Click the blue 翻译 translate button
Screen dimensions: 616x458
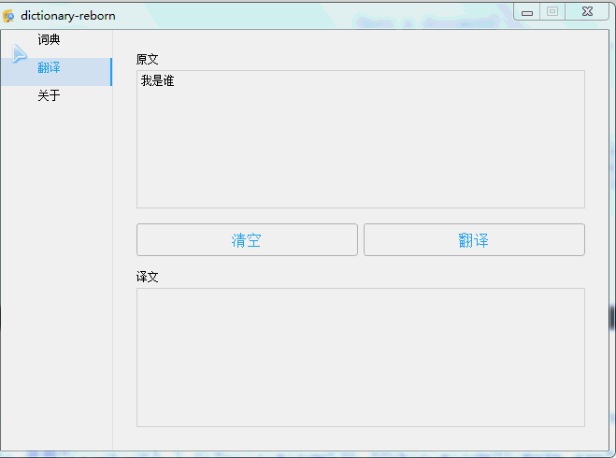pos(474,240)
